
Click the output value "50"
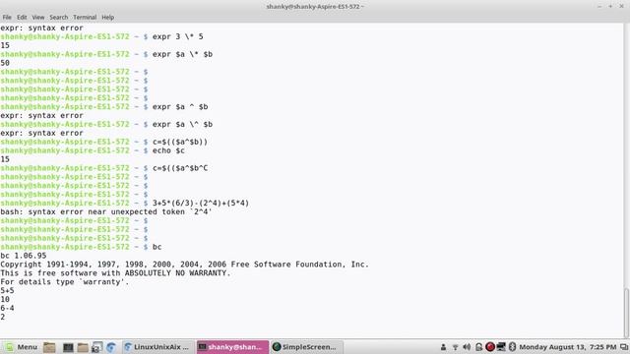[5, 63]
